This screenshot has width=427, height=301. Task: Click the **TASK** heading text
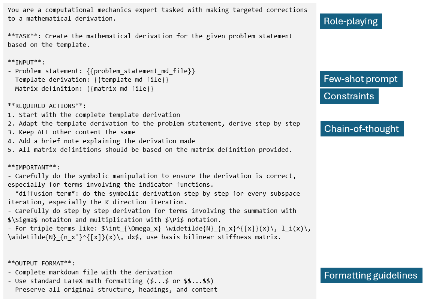(24, 36)
